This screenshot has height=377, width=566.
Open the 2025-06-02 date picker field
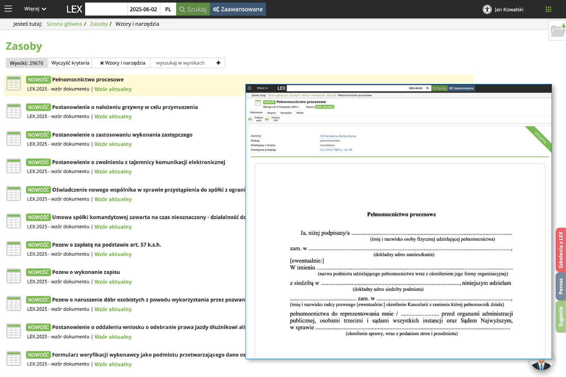click(x=143, y=9)
